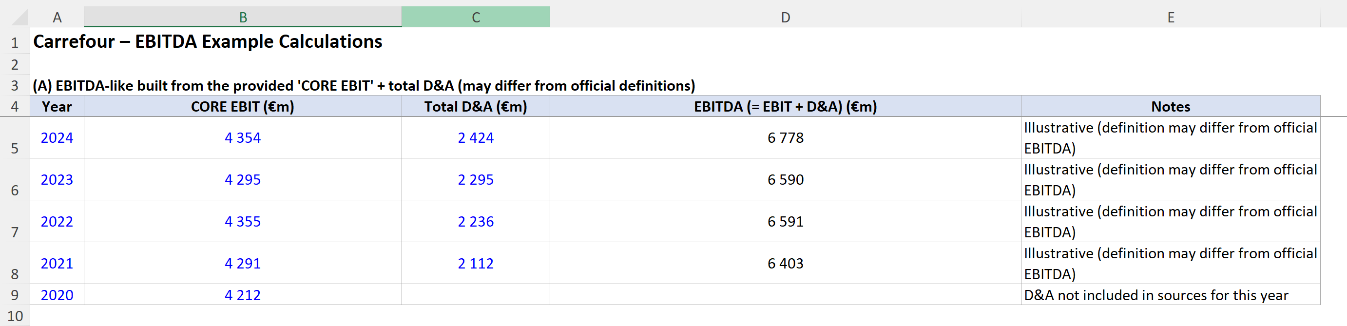The image size is (1347, 326).
Task: Select the year 2020 cell
Action: pyautogui.click(x=57, y=295)
